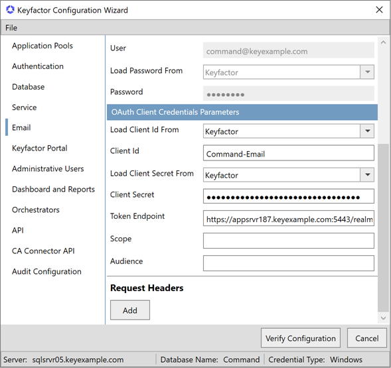Switch to Dashboard and Reports
The height and width of the screenshot is (368, 391).
pos(53,190)
